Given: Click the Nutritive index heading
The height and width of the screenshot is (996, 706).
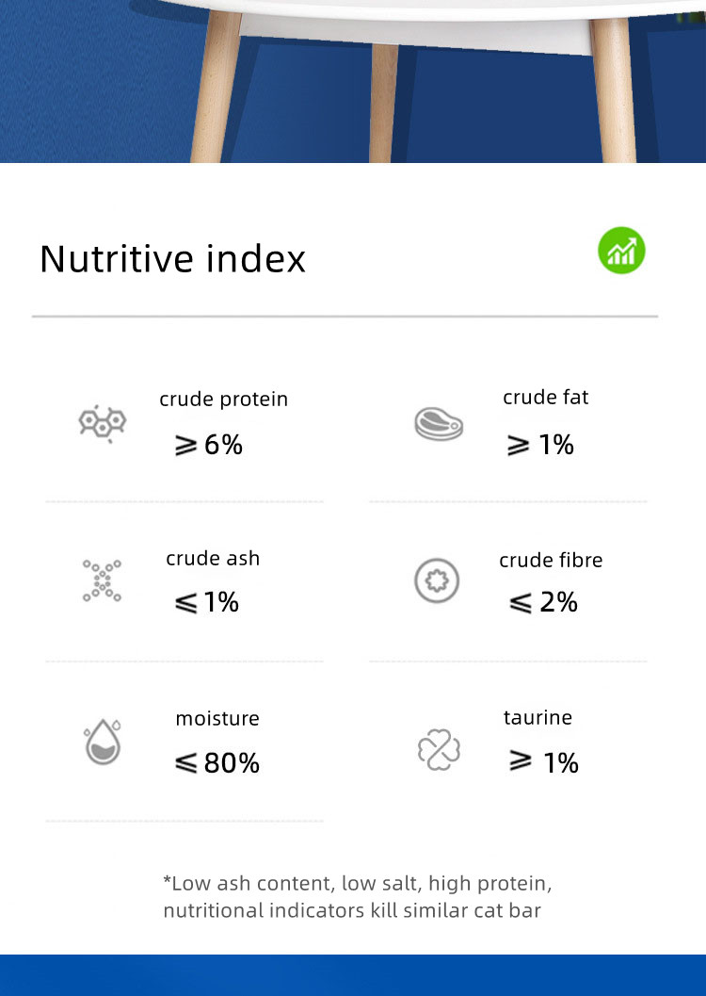Looking at the screenshot, I should 172,258.
